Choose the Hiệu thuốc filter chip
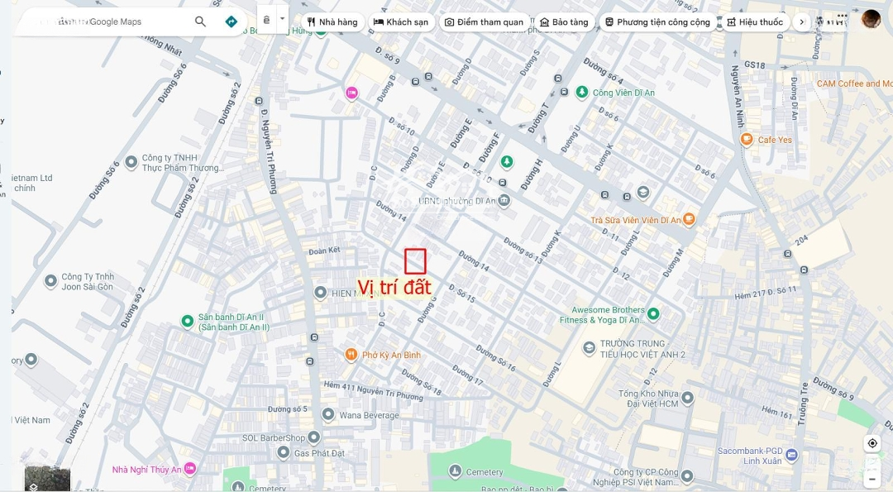This screenshot has width=893, height=492. pos(755,22)
